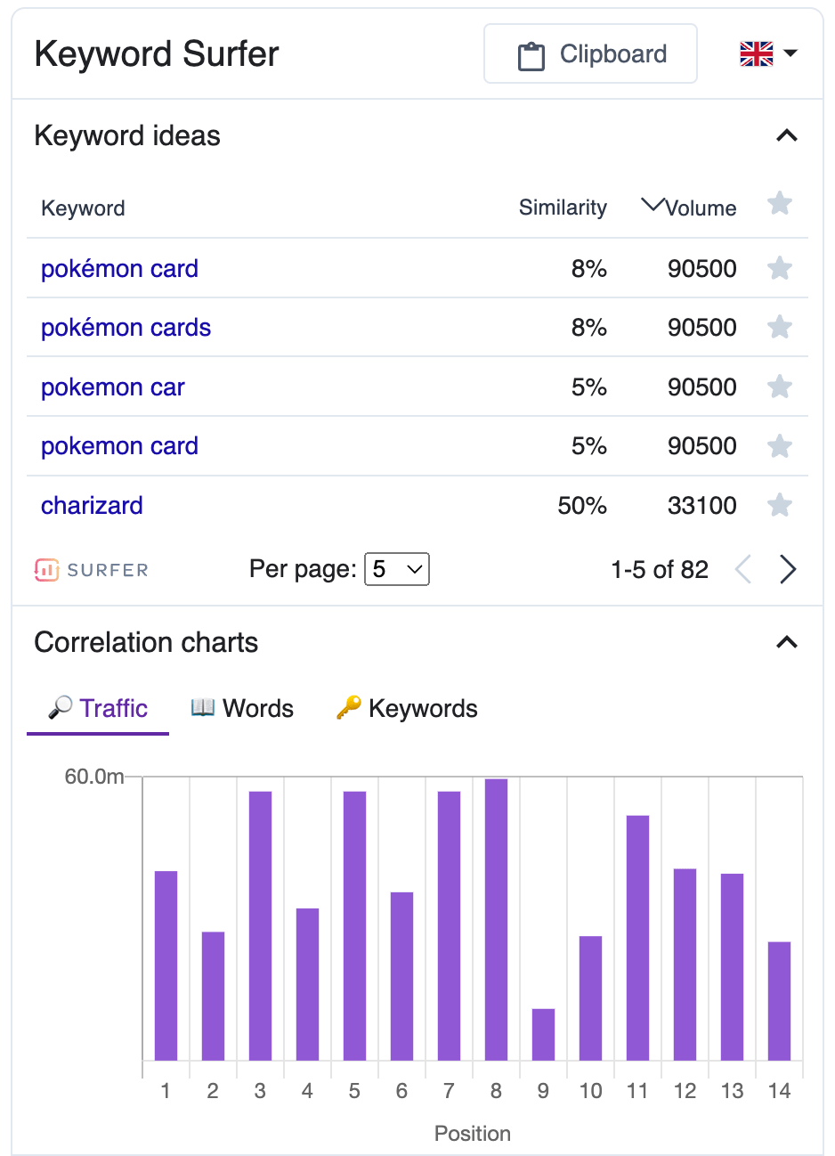835x1156 pixels.
Task: Click the UK flag icon
Action: tap(757, 54)
